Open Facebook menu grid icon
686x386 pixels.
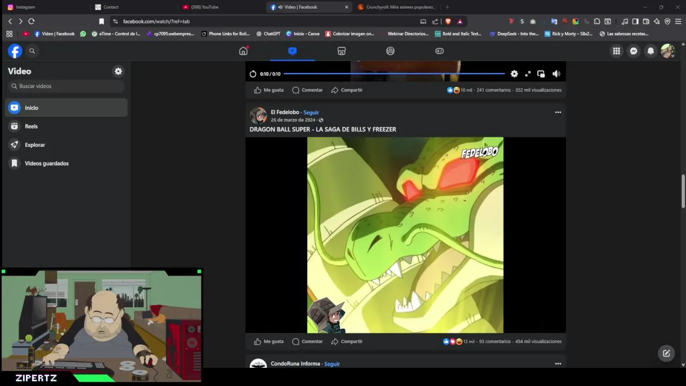click(x=616, y=51)
